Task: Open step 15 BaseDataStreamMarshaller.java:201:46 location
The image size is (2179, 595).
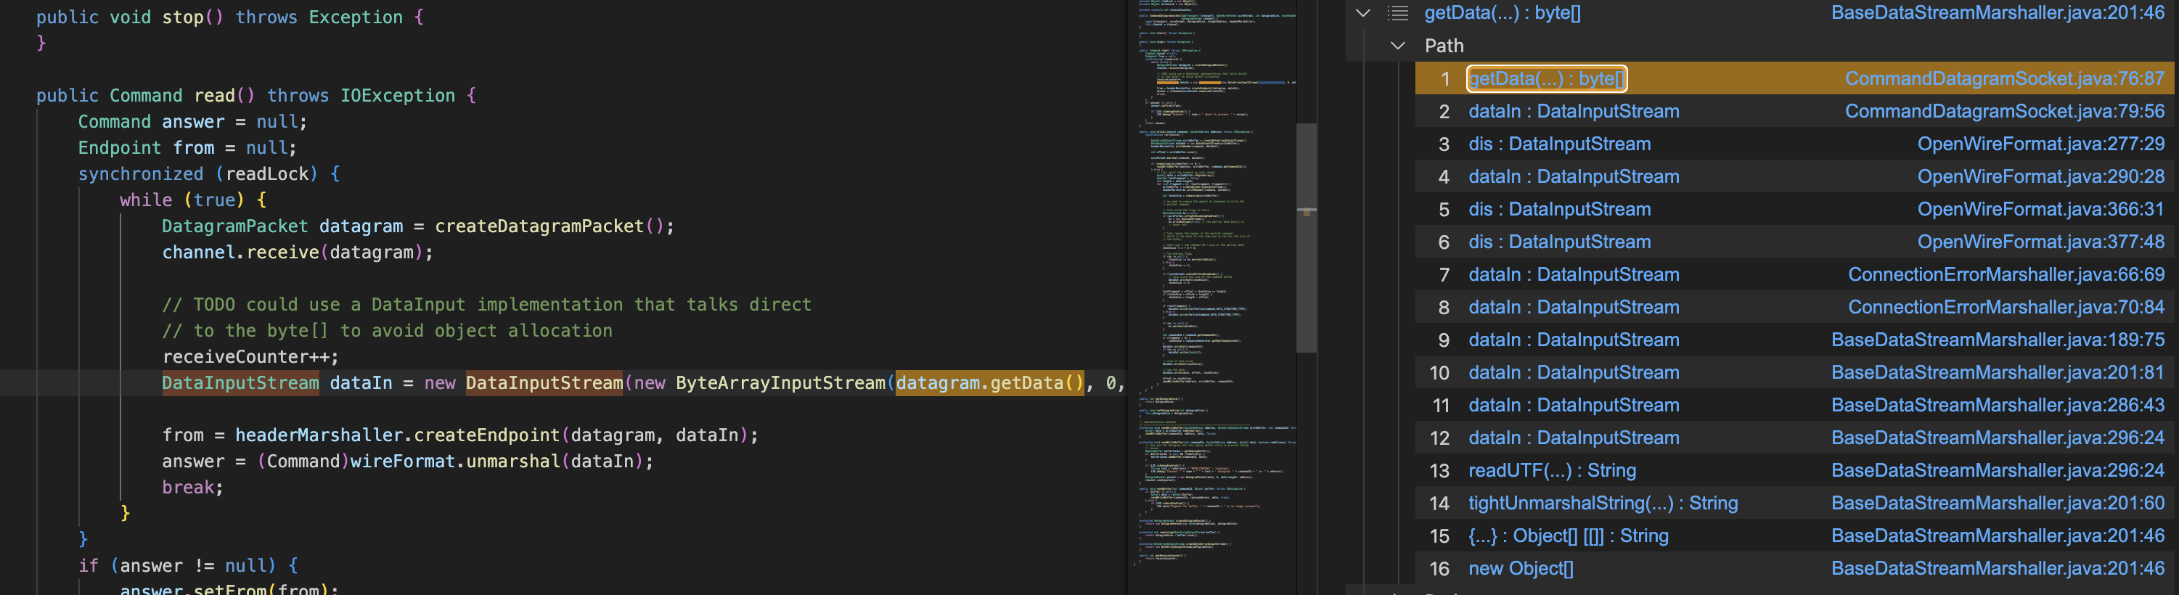Action: point(1998,537)
